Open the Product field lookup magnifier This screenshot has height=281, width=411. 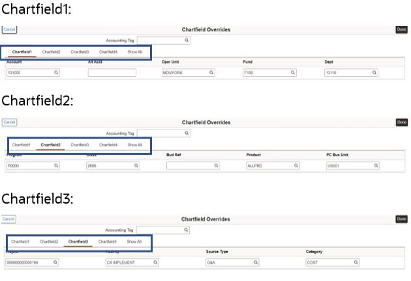tap(296, 166)
